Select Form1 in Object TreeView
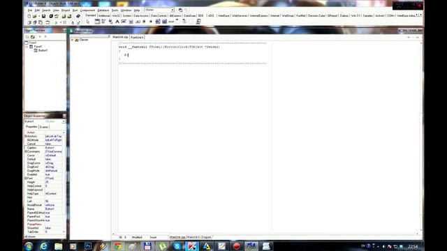Viewport: 447px width, 251px height. [x=33, y=43]
